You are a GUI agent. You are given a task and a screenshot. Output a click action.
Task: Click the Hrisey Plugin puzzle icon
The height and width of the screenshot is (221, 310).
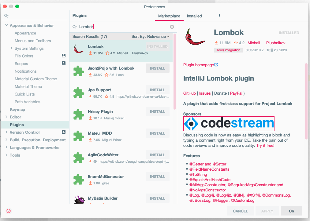(79, 114)
